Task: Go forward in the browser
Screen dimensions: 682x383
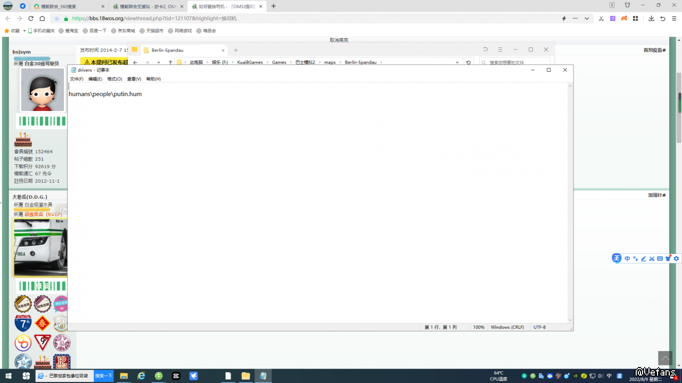Action: [20, 18]
